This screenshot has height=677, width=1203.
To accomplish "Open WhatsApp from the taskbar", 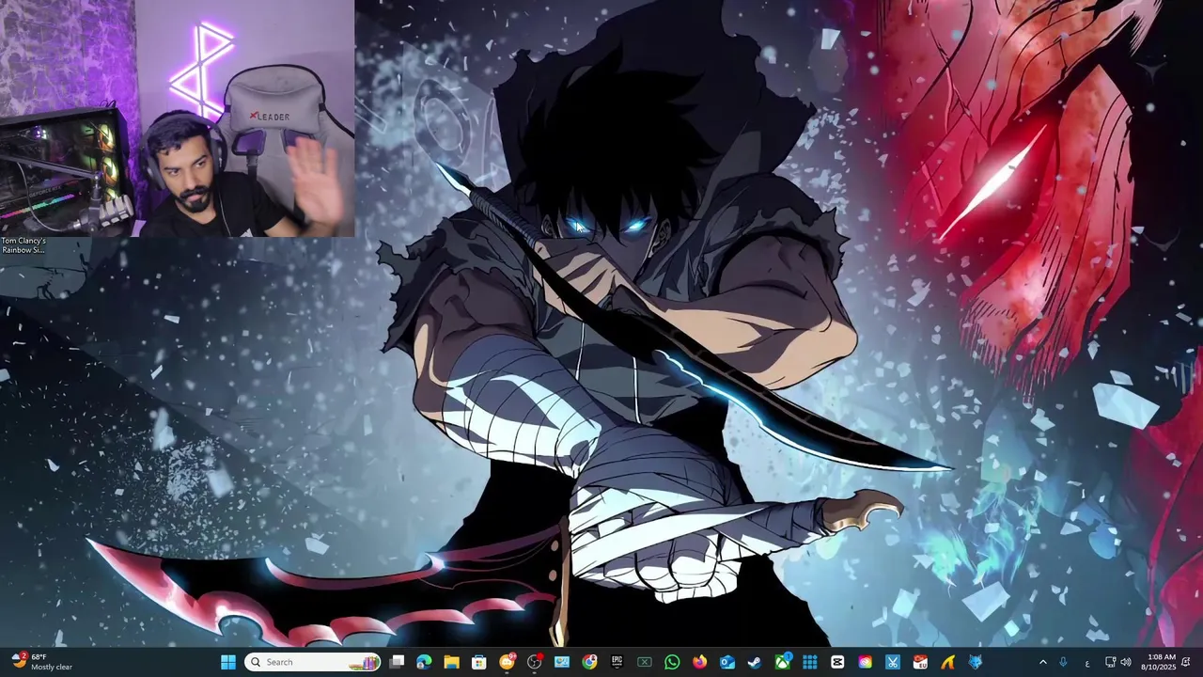I will 672,662.
